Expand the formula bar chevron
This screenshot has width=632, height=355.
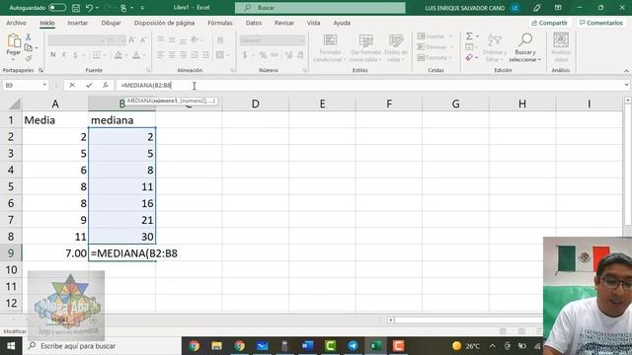click(x=626, y=85)
